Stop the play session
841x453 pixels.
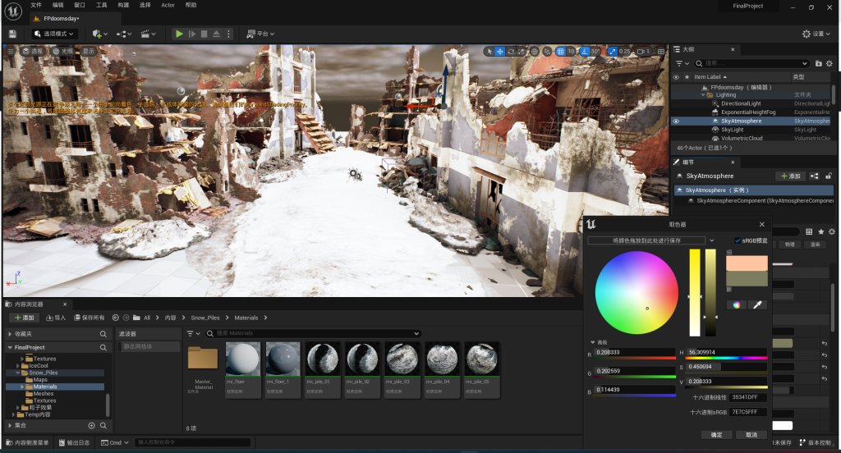click(x=205, y=34)
